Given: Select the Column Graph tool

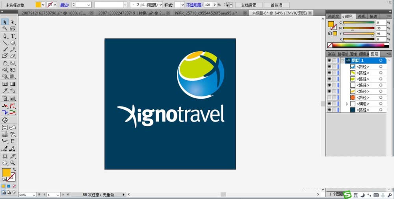Looking at the screenshot, I should (13, 98).
